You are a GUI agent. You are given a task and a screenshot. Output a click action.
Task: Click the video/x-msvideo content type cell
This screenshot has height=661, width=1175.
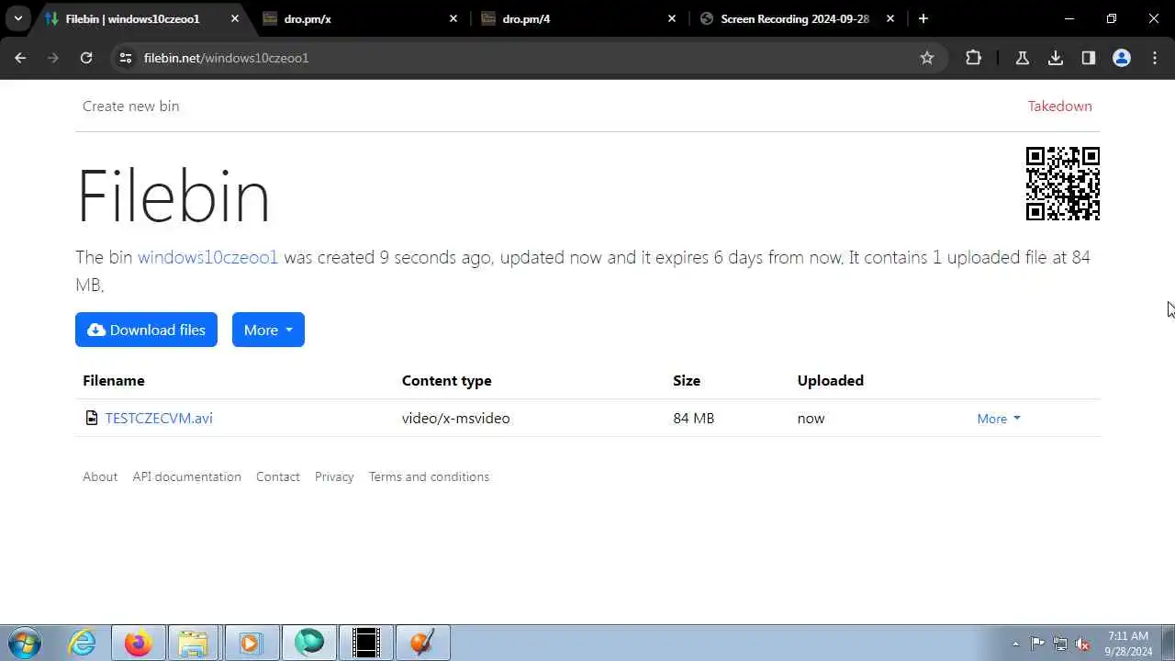point(455,419)
